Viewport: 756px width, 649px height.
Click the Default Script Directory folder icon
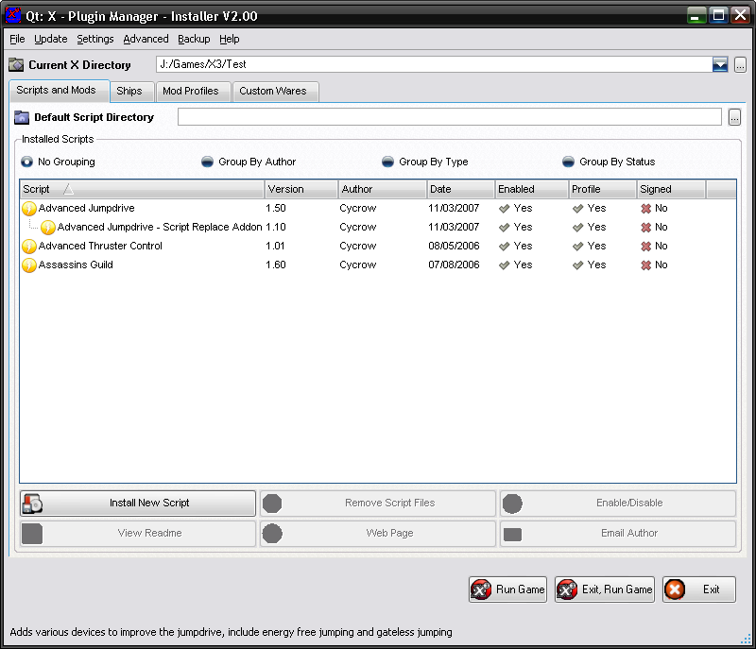22,117
